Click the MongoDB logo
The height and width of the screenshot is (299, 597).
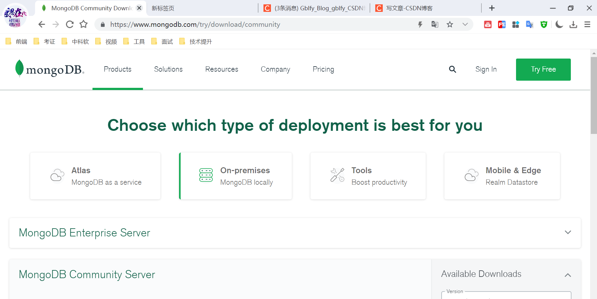50,69
